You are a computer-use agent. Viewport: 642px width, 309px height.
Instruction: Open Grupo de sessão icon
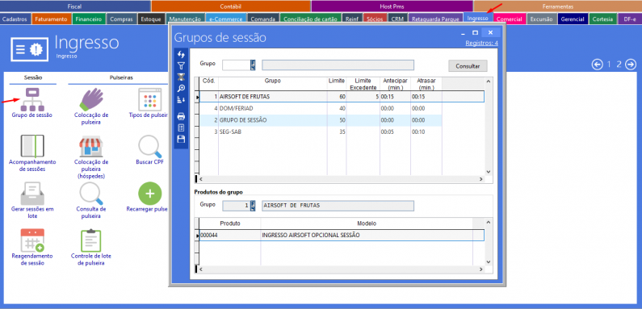(x=32, y=99)
